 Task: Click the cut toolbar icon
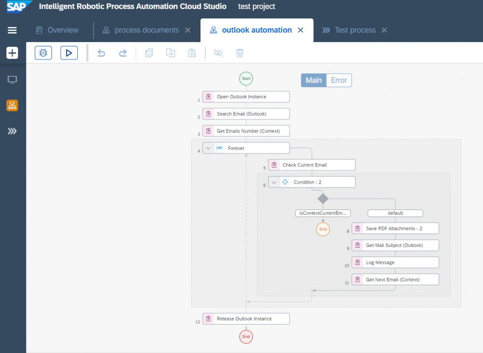[x=170, y=53]
